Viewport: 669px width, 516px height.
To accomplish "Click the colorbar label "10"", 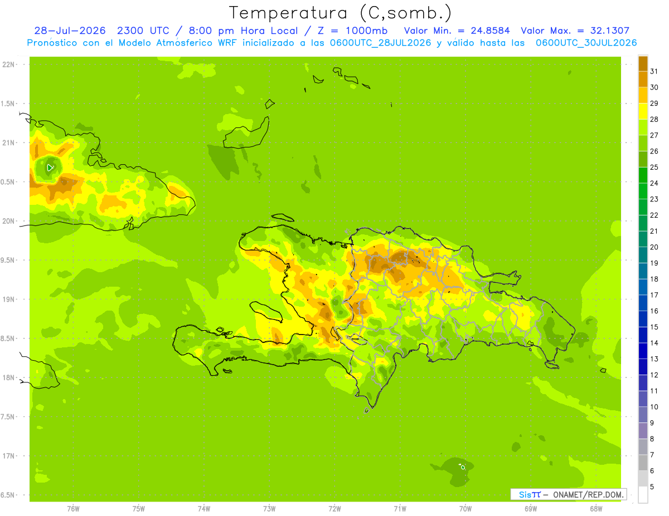I will point(654,407).
